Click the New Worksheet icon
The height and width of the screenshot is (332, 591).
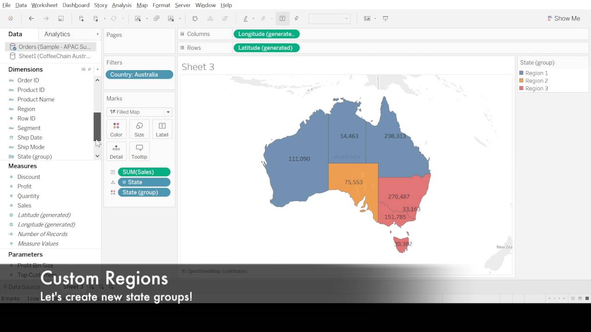pos(138,18)
